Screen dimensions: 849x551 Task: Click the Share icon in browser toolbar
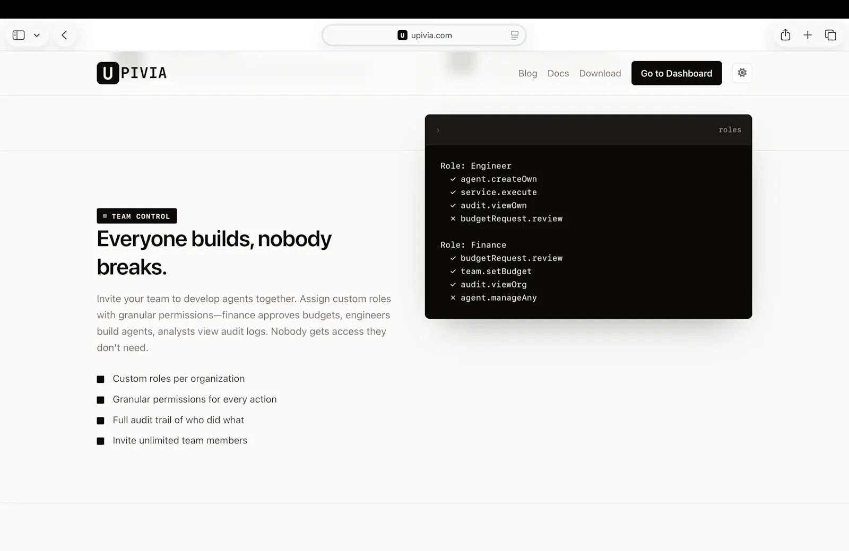coord(785,35)
